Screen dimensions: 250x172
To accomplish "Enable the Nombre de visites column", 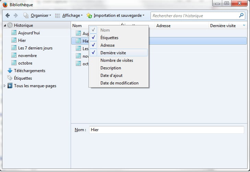I will point(117,60).
